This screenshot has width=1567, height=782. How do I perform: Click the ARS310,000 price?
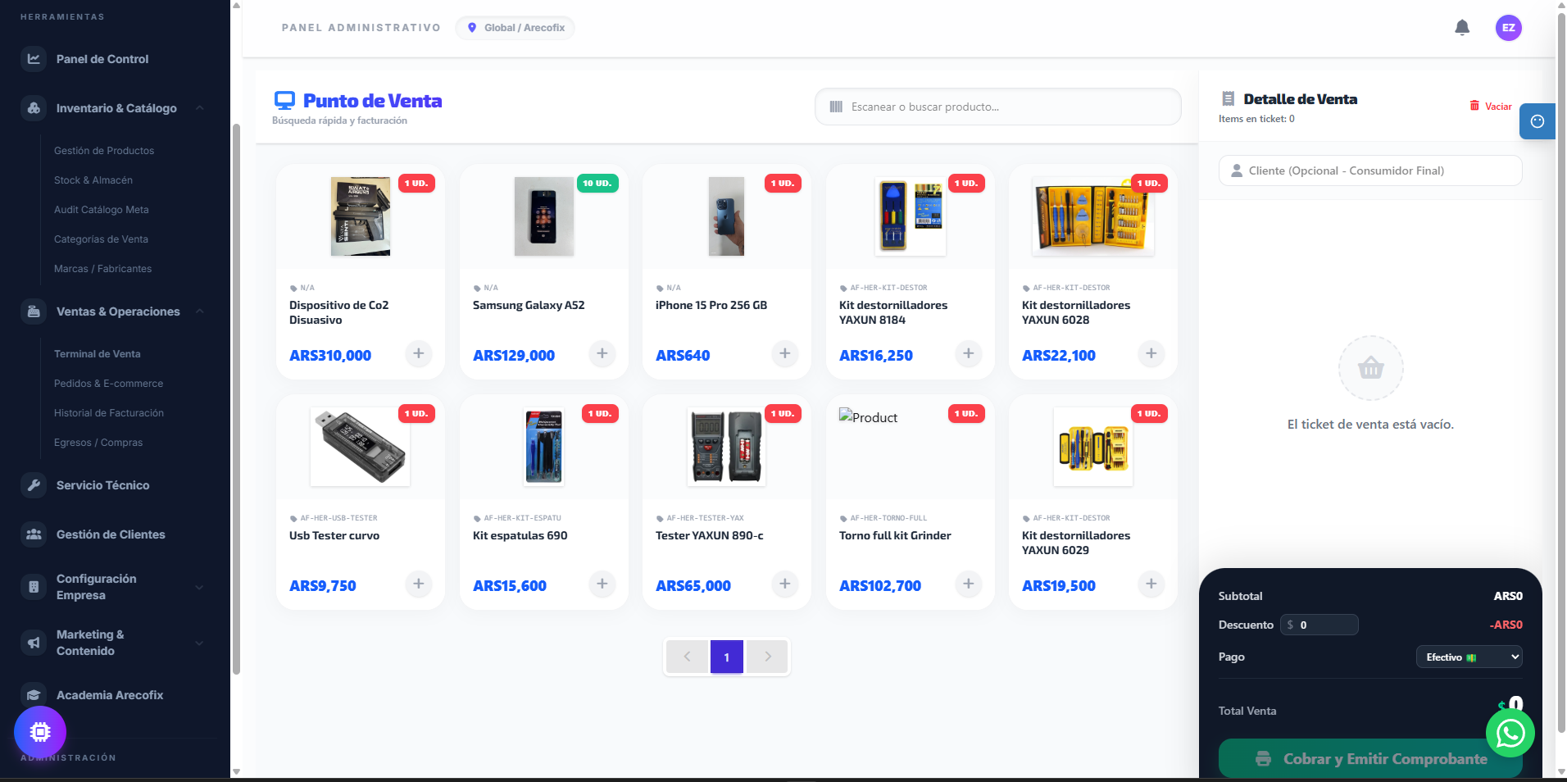pos(330,355)
